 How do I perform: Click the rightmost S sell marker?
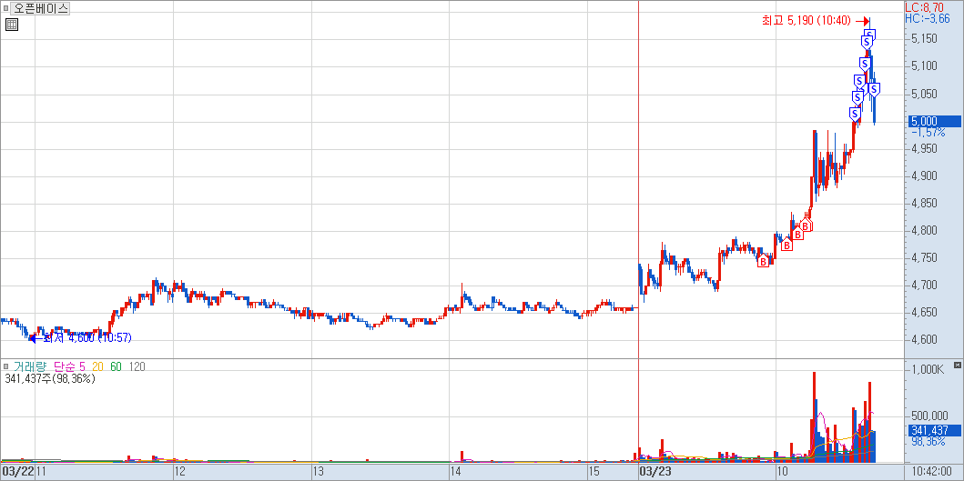[x=874, y=90]
